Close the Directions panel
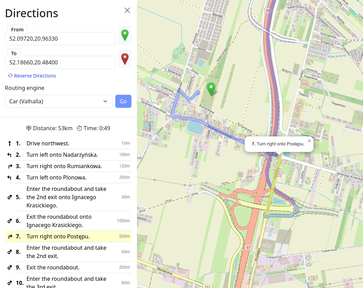363x288 pixels. (127, 10)
